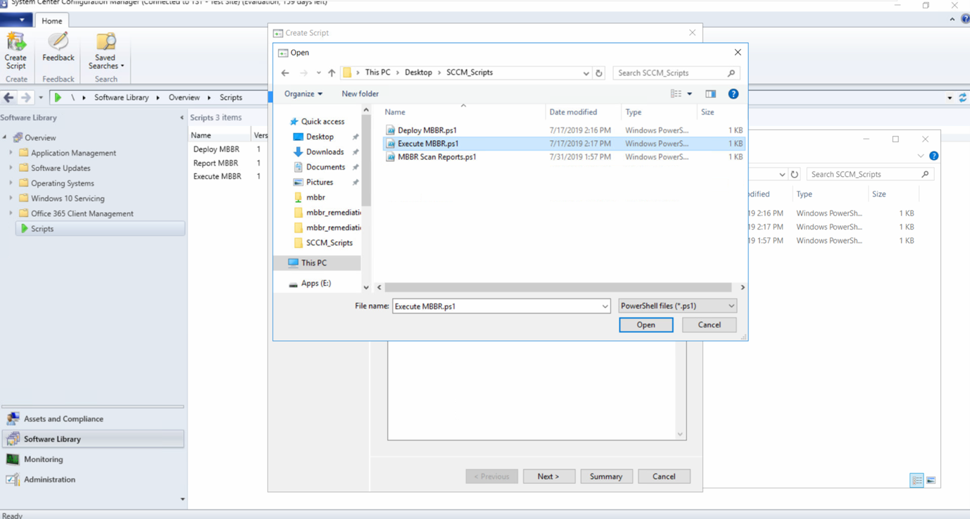Switch to the Administration workspace
970x519 pixels.
click(x=93, y=480)
